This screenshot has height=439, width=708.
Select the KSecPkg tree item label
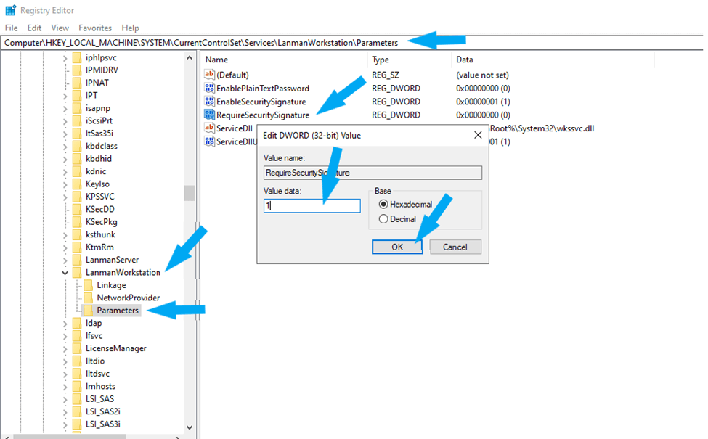pos(101,221)
